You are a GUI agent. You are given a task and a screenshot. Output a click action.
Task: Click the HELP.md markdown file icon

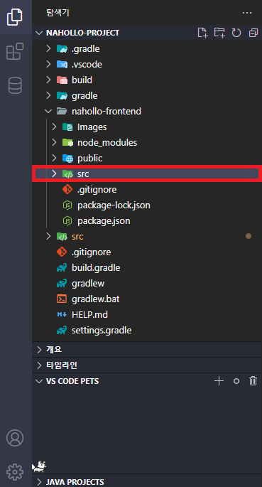point(62,315)
